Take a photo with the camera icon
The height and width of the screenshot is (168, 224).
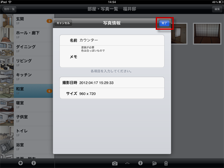pyautogui.click(x=115, y=163)
